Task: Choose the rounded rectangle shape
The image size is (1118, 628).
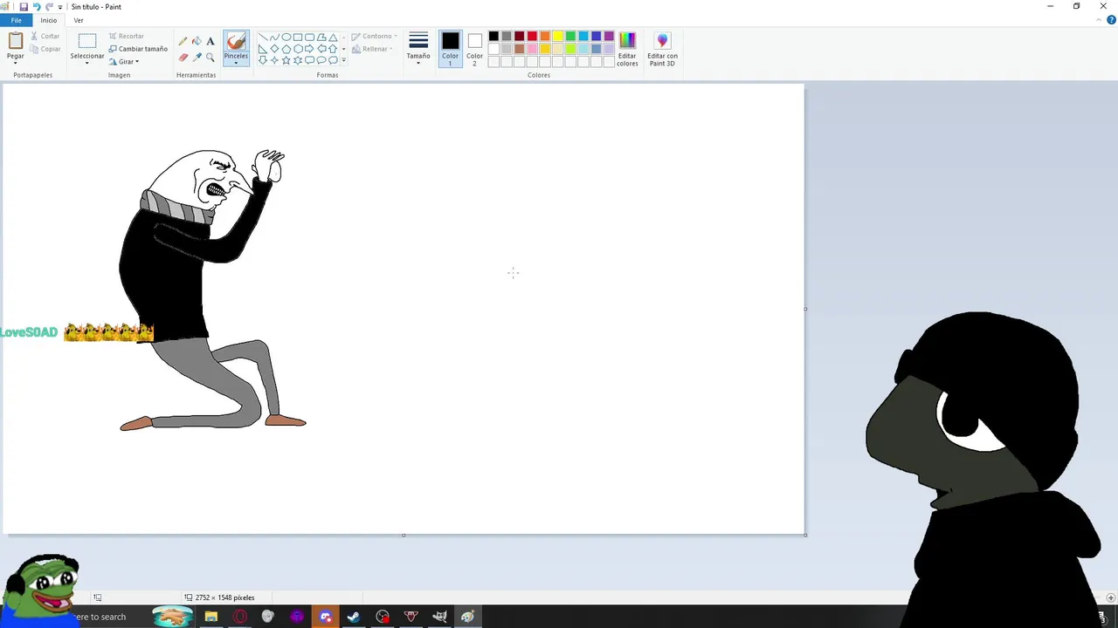Action: click(309, 38)
